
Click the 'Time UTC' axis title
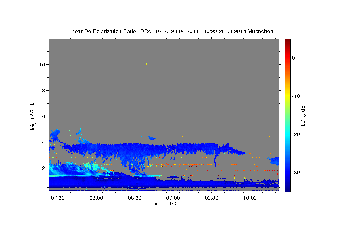click(164, 204)
